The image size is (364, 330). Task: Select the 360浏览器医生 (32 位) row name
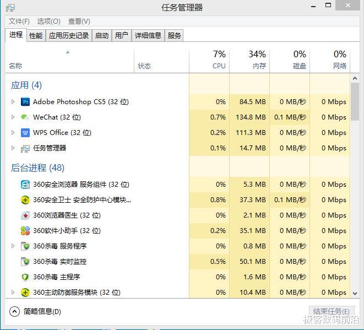pos(67,215)
